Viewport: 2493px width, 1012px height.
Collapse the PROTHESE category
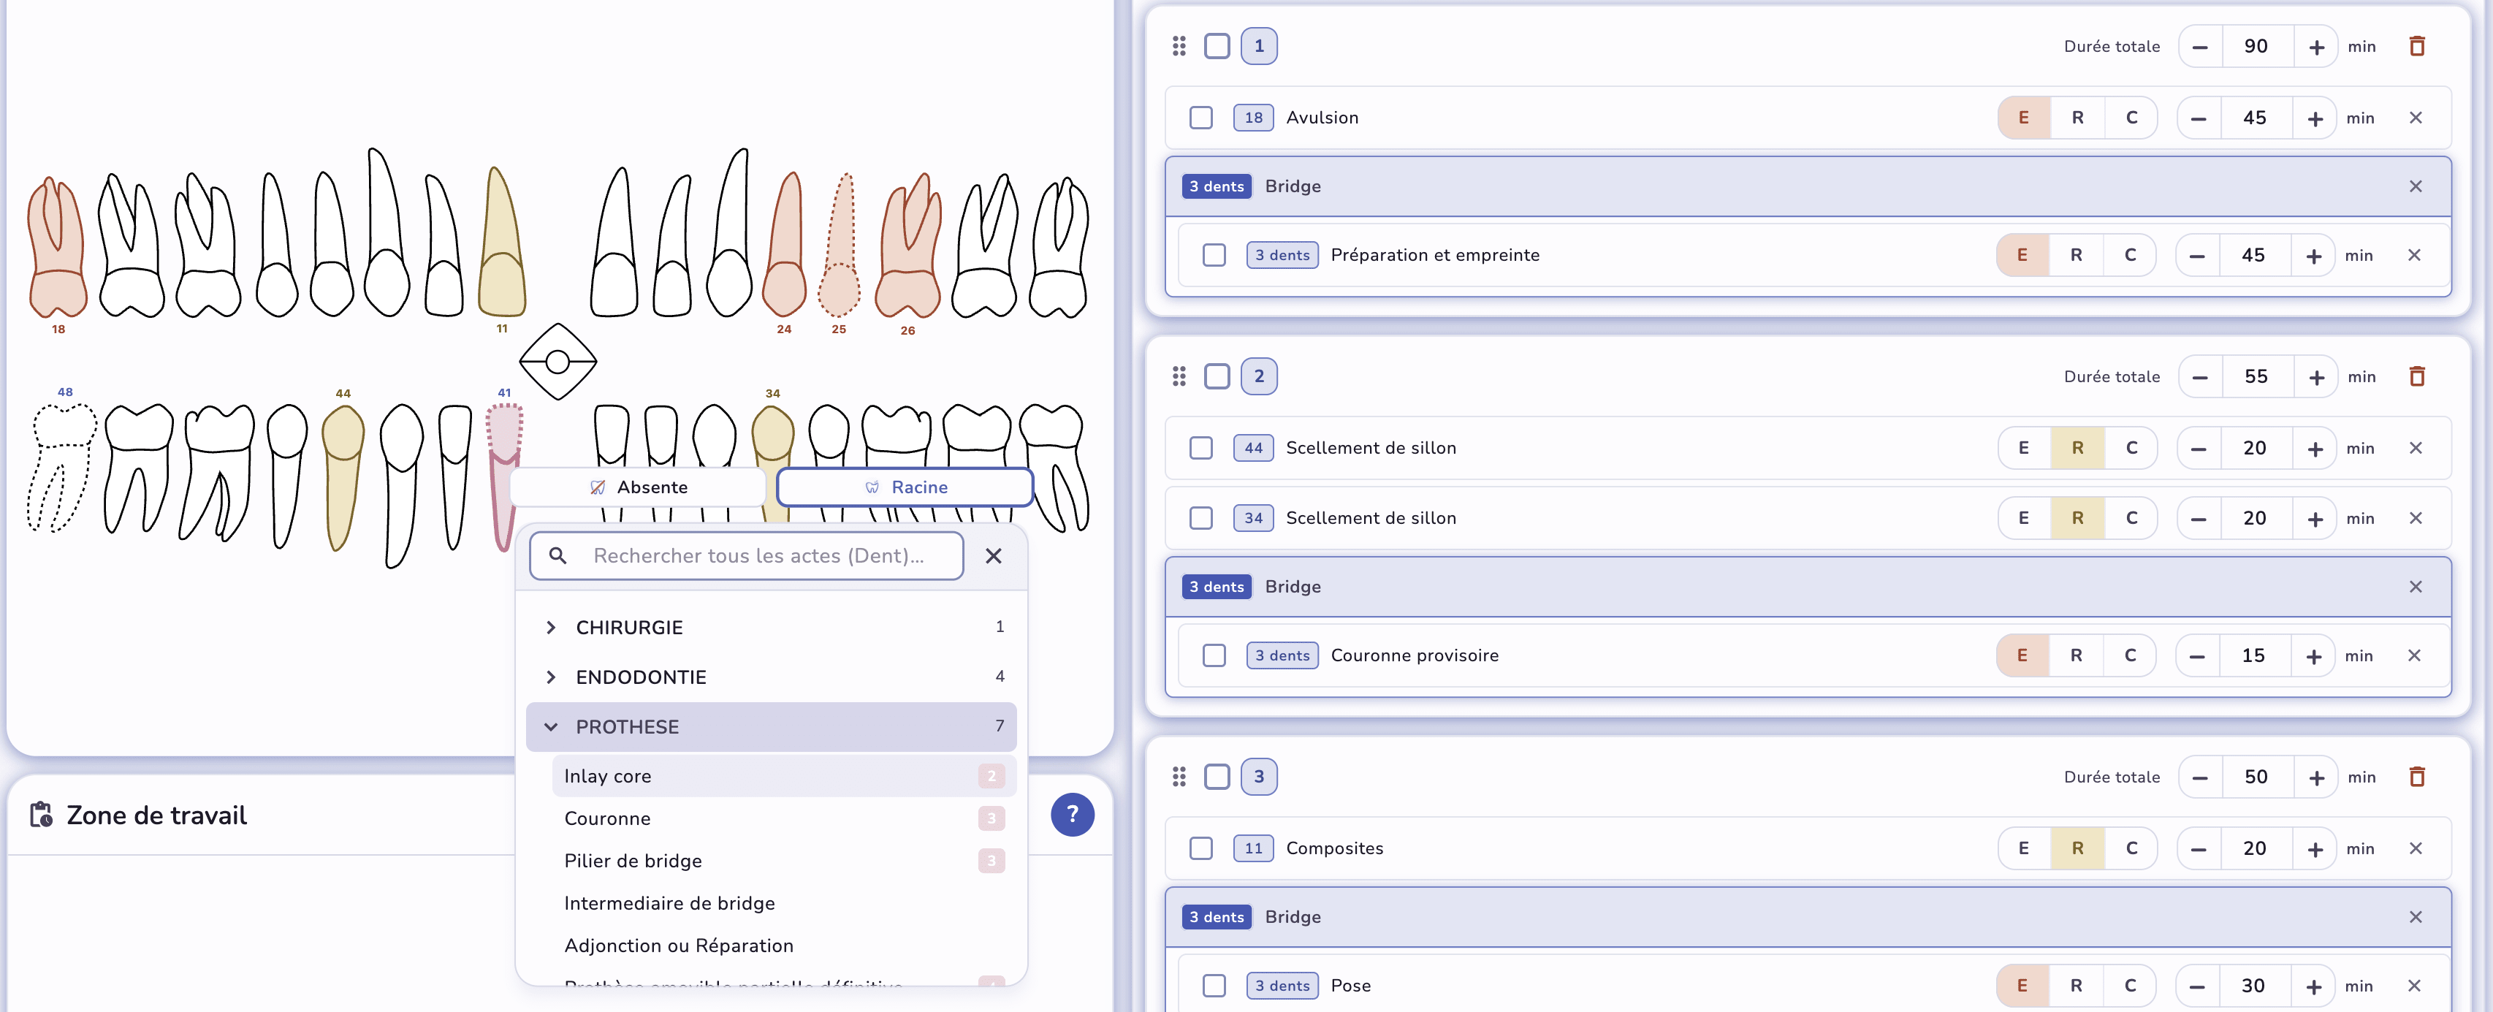(627, 726)
